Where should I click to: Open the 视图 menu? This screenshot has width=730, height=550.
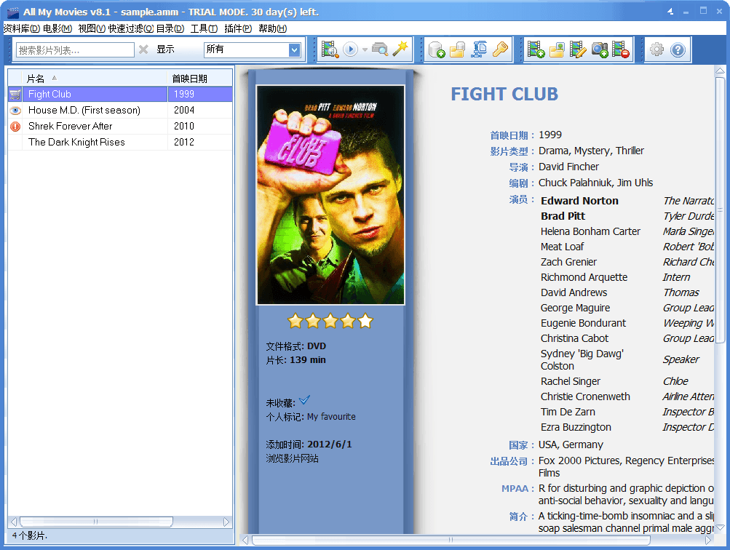tap(92, 29)
